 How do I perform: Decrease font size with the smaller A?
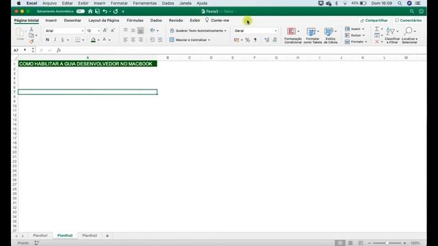[x=113, y=31]
